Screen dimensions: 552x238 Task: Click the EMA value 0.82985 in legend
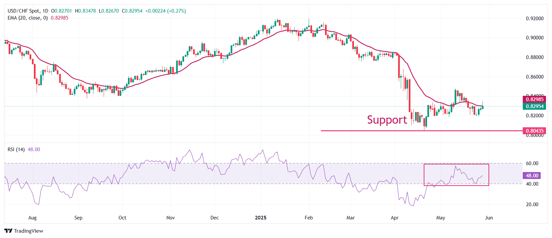pyautogui.click(x=59, y=18)
